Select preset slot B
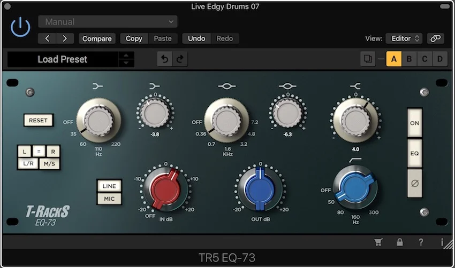 (409, 59)
